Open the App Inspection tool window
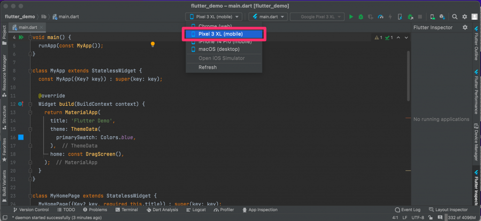This screenshot has height=221, width=481. [260, 210]
